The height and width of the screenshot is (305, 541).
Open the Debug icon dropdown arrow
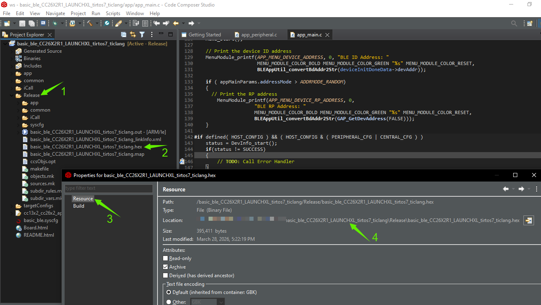(62, 23)
